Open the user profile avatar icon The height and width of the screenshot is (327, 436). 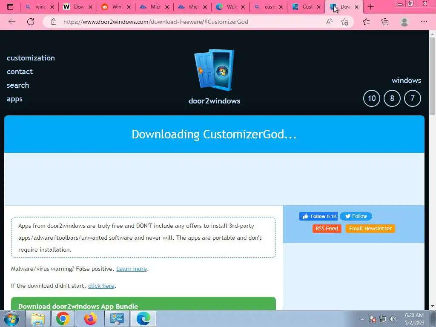tap(404, 22)
